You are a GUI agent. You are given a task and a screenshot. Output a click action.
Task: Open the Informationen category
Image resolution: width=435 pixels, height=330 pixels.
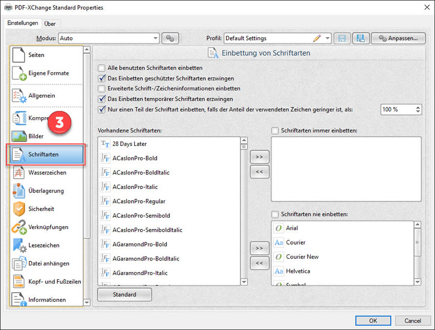click(47, 299)
